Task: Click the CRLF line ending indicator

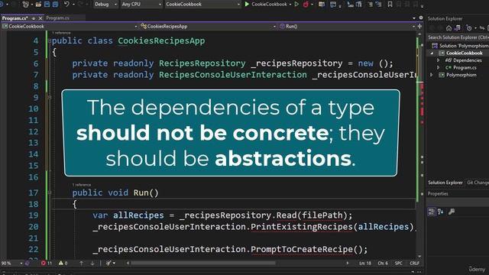Action: point(414,263)
